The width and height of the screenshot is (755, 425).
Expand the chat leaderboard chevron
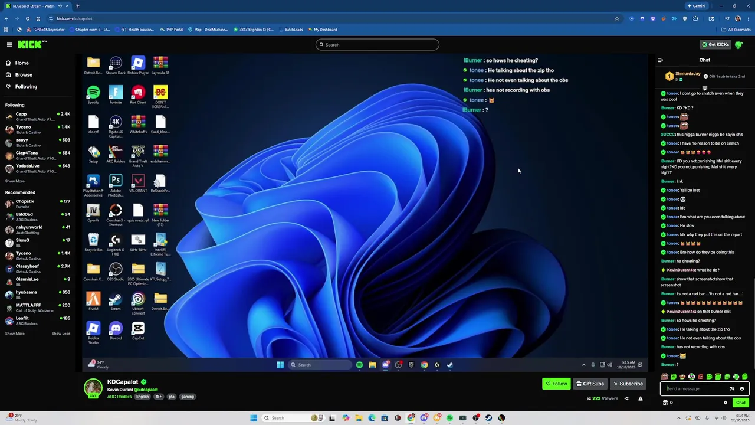pos(704,88)
